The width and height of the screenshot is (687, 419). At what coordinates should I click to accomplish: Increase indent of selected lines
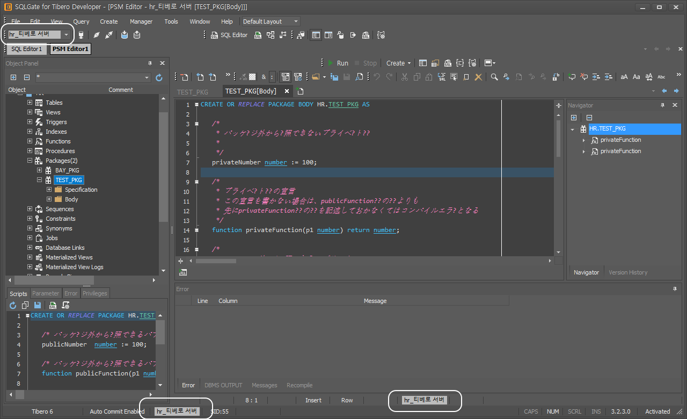coord(596,77)
